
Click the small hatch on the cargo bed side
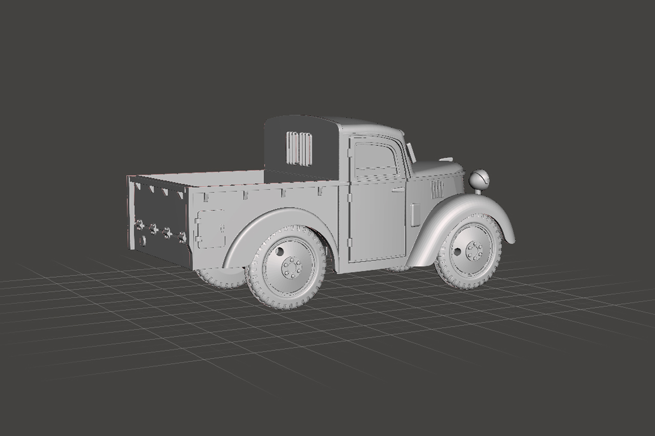coord(210,229)
